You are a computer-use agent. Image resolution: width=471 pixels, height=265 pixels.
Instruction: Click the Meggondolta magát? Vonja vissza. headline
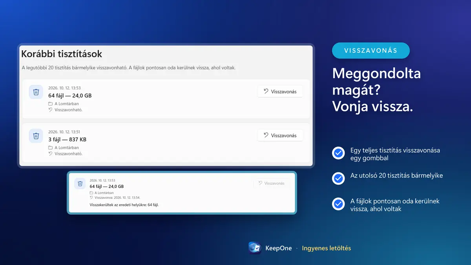pyautogui.click(x=376, y=90)
